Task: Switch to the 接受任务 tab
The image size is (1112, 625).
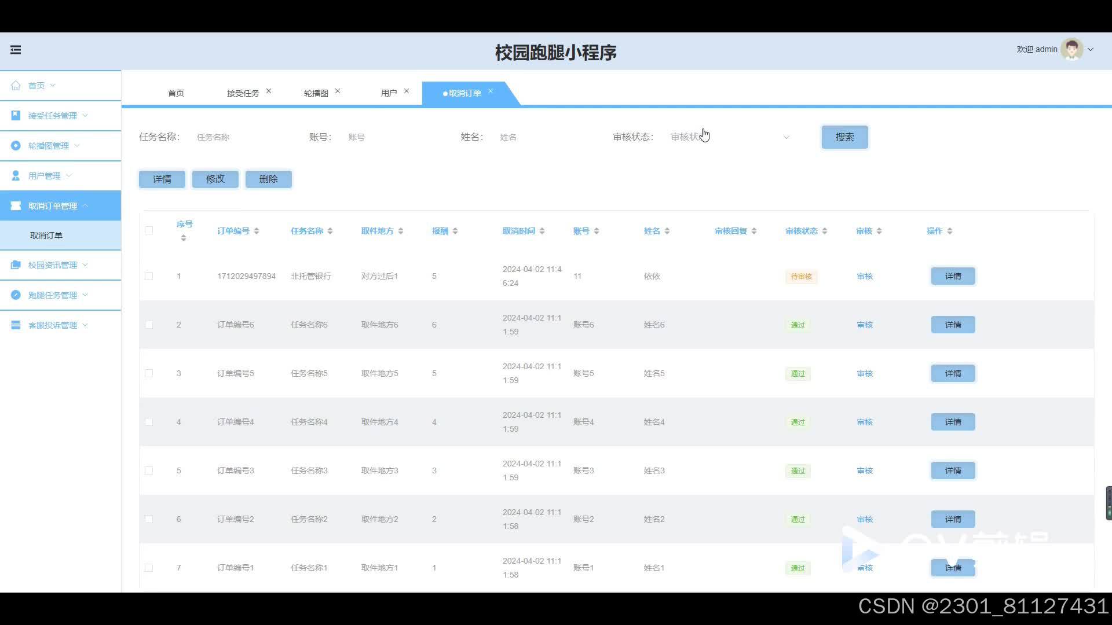Action: click(243, 93)
